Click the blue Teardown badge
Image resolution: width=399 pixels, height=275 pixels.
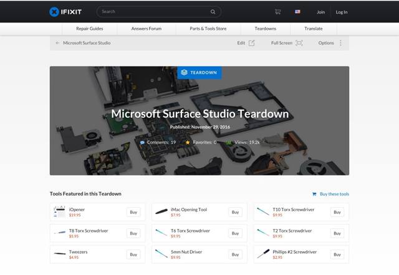click(x=199, y=72)
